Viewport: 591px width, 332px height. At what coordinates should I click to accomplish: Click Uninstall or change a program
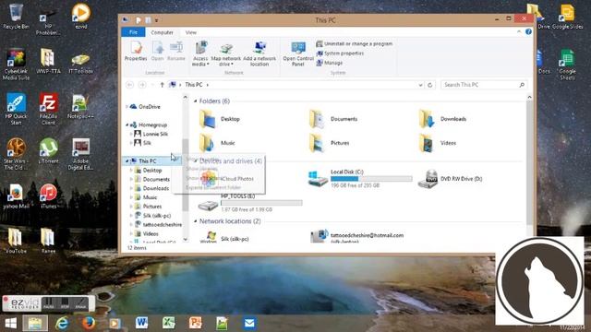[x=355, y=43]
